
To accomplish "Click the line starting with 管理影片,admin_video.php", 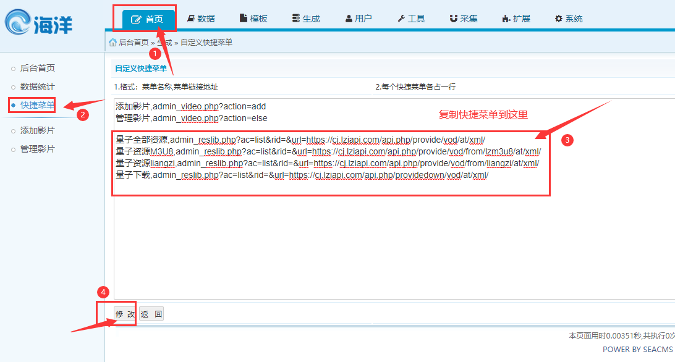I will [x=192, y=118].
